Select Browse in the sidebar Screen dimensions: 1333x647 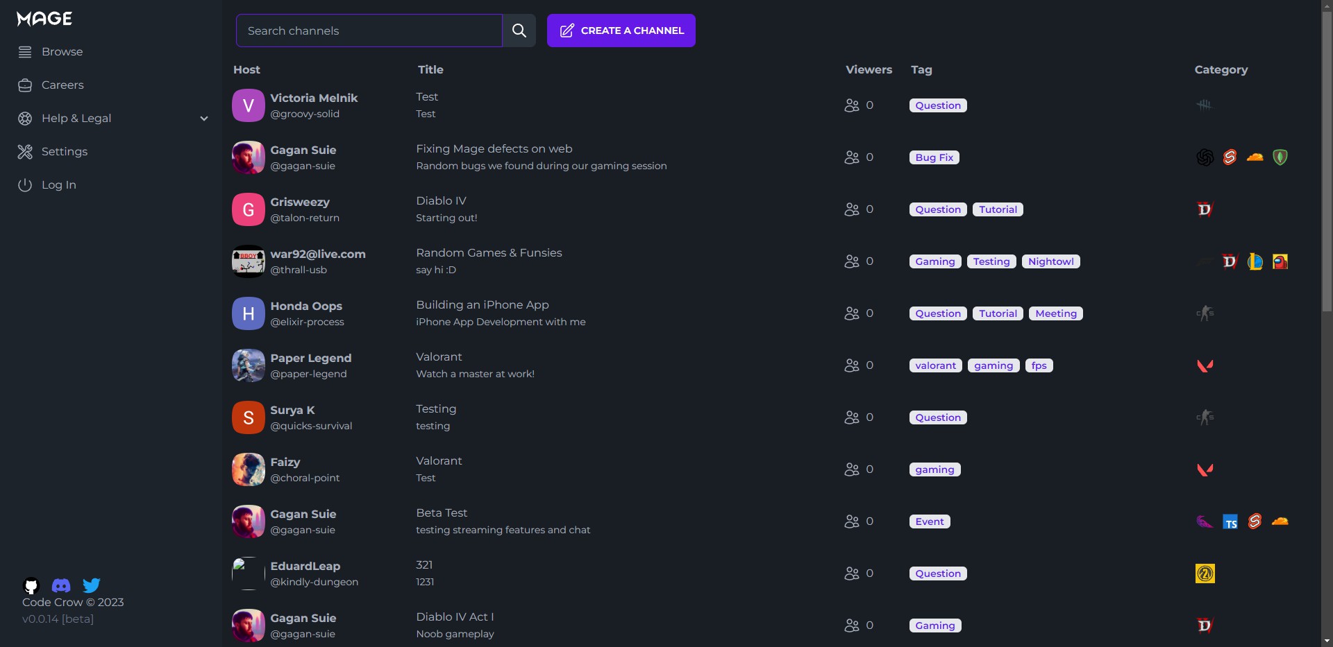click(x=62, y=51)
